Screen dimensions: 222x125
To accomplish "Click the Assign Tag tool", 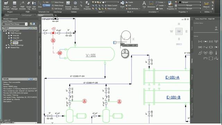I will coord(29,6).
